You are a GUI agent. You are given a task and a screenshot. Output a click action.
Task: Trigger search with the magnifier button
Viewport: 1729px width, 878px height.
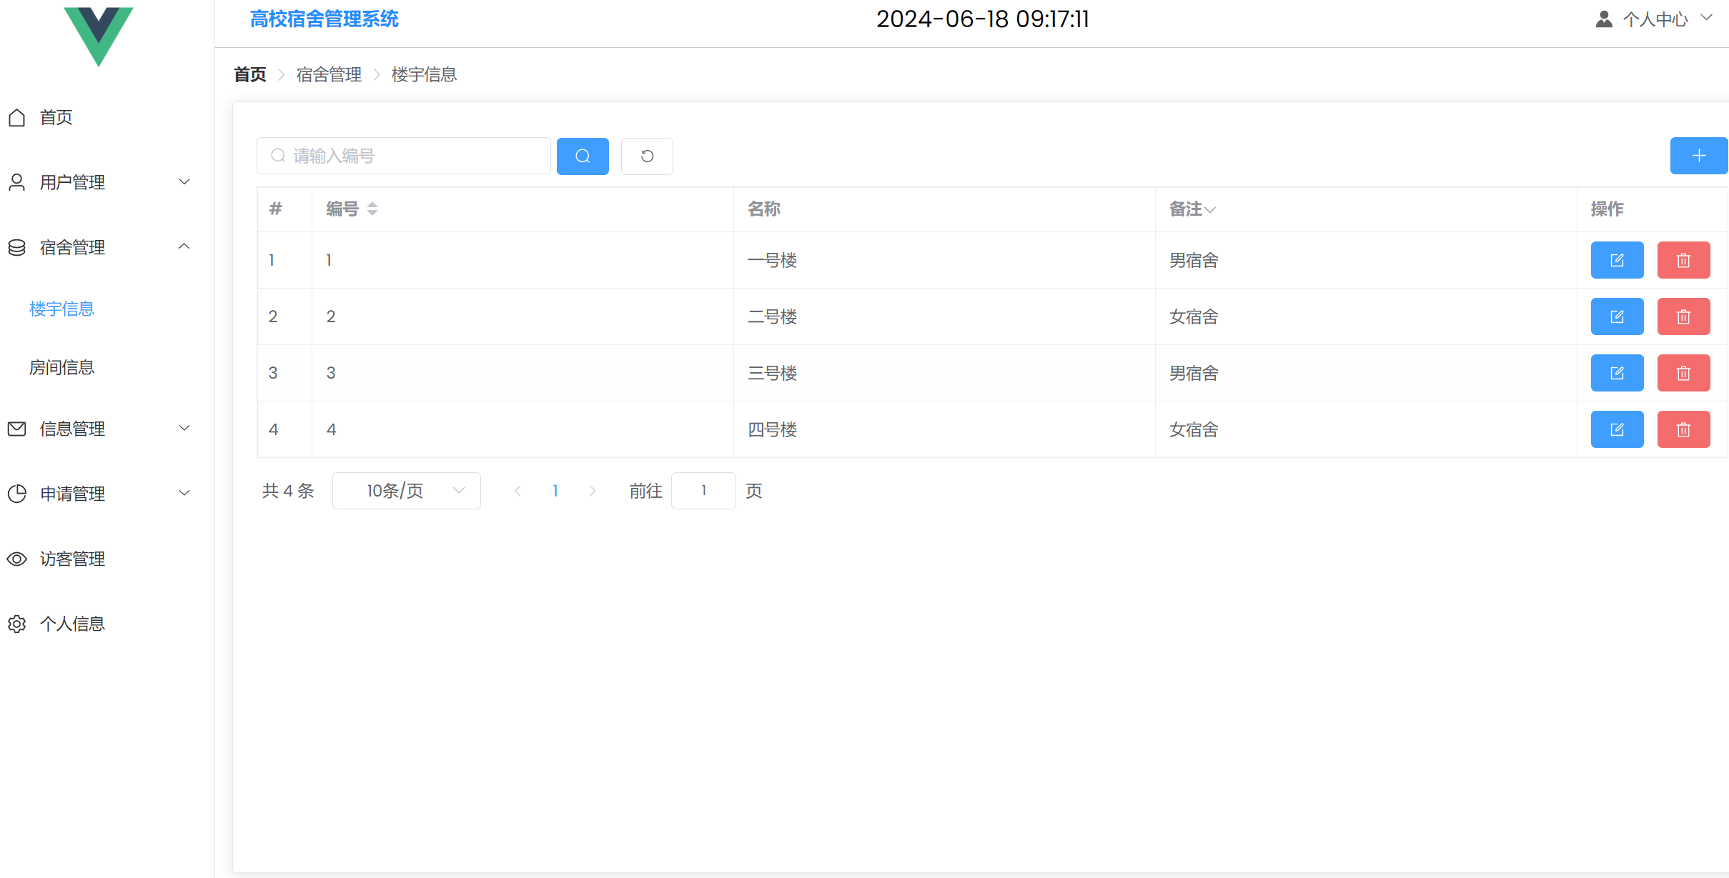(582, 156)
